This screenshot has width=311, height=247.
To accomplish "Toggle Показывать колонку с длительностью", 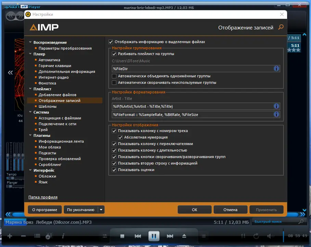I will coord(114,151).
